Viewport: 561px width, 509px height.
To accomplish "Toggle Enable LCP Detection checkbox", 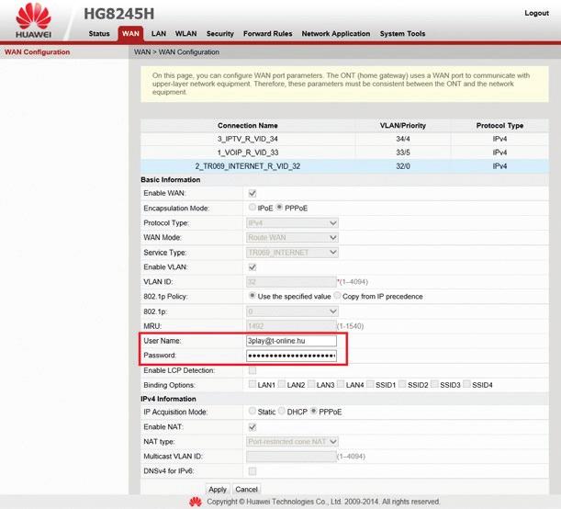I will (252, 370).
